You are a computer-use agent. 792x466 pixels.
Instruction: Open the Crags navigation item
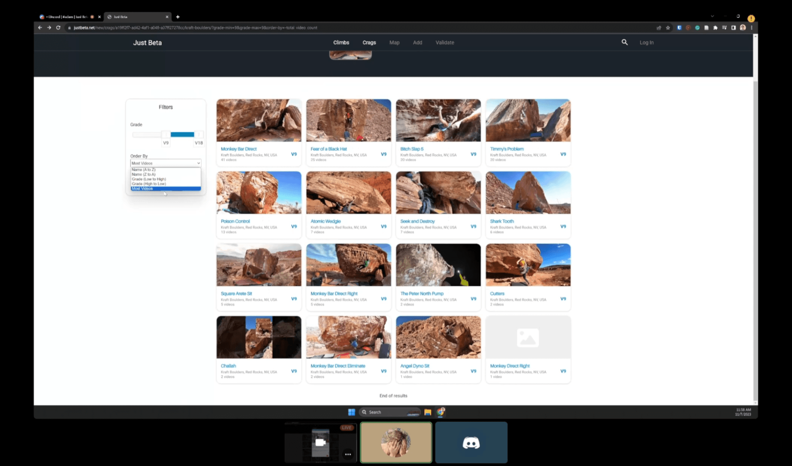[369, 43]
